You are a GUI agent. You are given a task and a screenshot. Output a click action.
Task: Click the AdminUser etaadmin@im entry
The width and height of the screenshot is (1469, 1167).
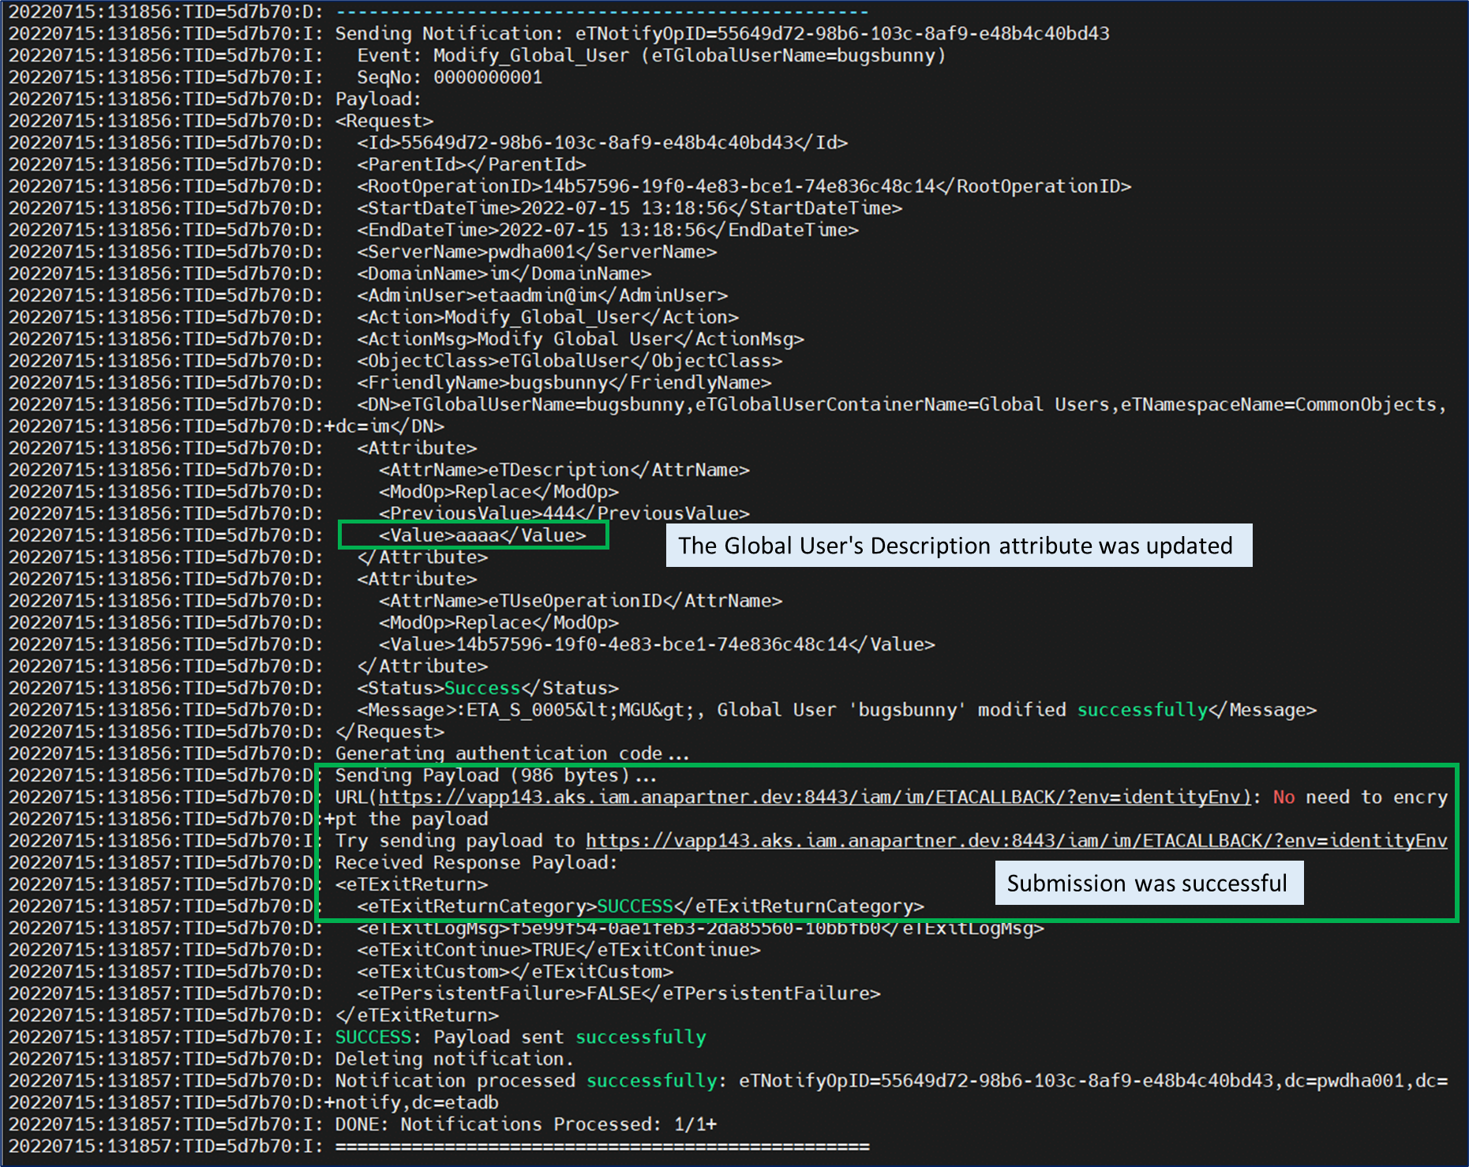(542, 295)
